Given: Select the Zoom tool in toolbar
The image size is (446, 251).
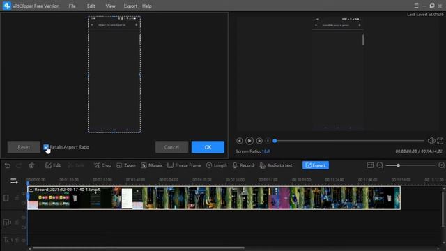Looking at the screenshot, I should click(x=126, y=165).
